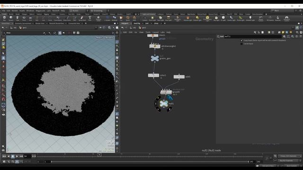Select the File shelf tool
The width and height of the screenshot is (303, 170).
(121, 18)
